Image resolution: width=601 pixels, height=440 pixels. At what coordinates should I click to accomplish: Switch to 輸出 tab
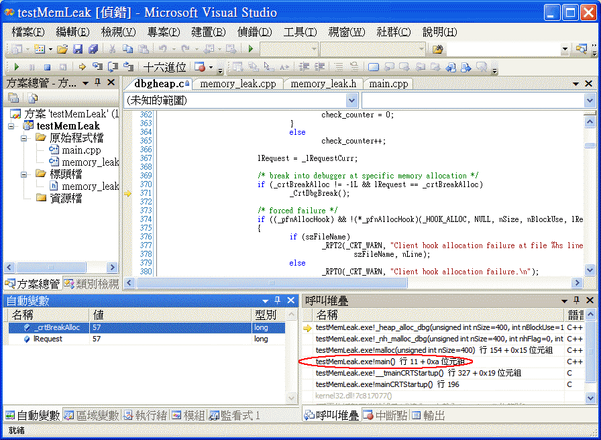click(x=429, y=415)
